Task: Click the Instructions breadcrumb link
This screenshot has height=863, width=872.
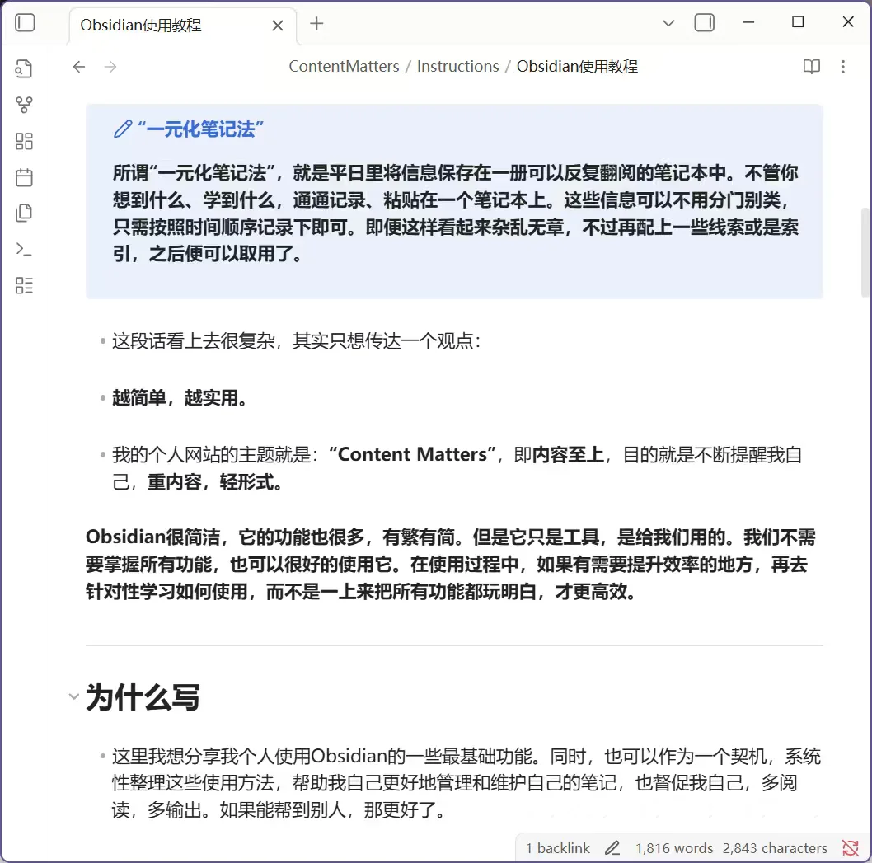Action: pos(457,66)
